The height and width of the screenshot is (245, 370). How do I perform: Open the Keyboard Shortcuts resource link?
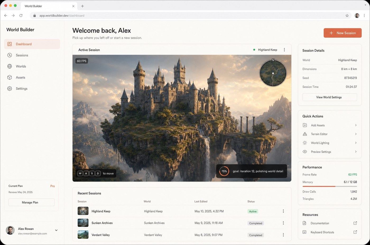click(330, 232)
